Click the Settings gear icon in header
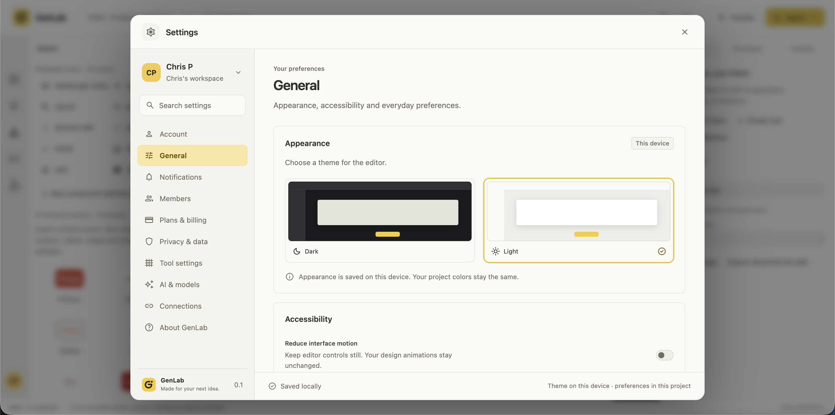 151,32
